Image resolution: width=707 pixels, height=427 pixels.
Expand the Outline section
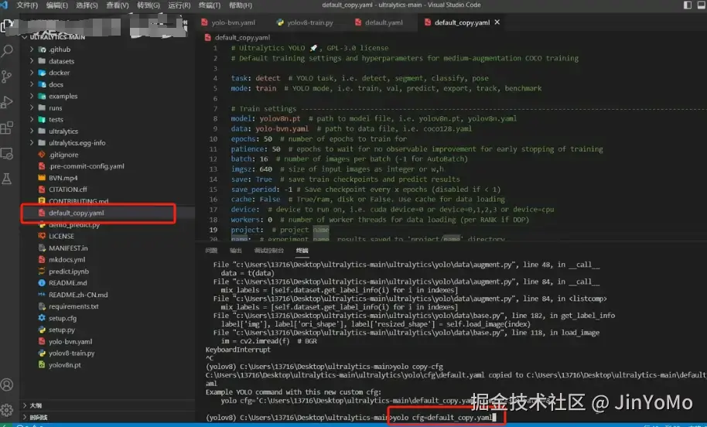[x=24, y=405]
